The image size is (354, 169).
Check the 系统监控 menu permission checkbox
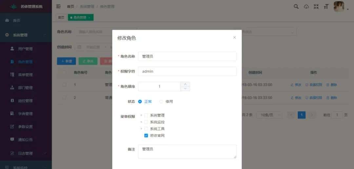click(146, 122)
